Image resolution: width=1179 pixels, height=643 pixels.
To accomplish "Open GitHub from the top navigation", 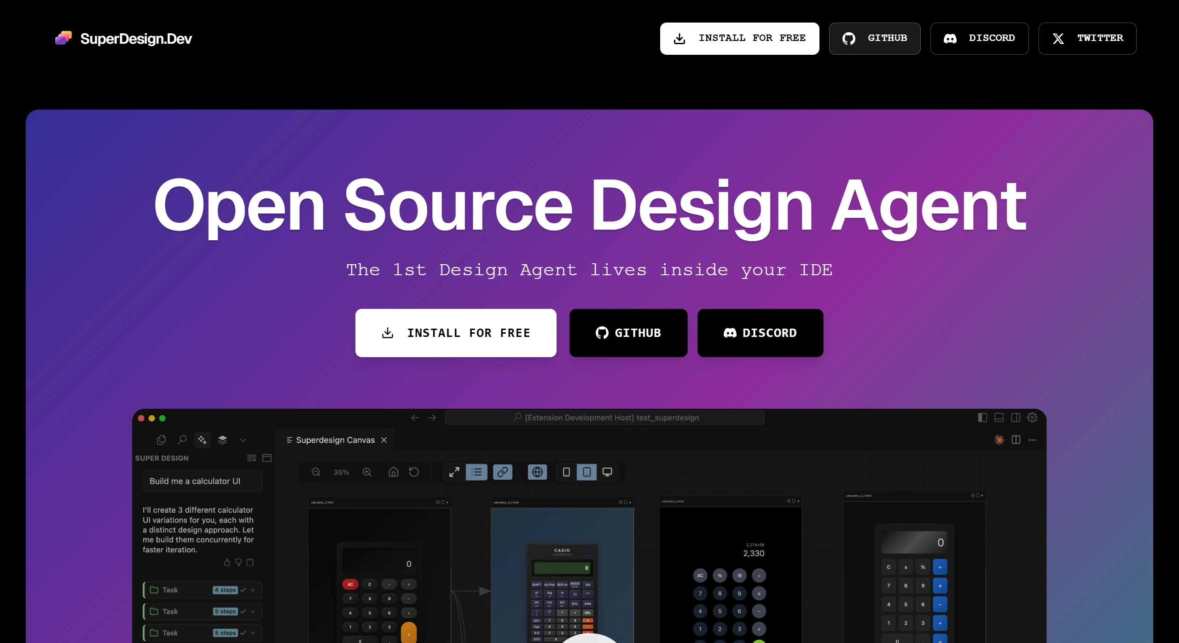I will tap(874, 38).
